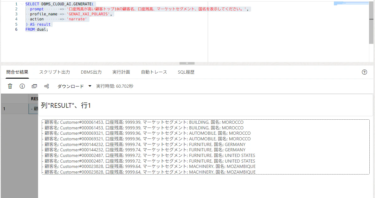Switch to the スクリプト出力 tab

tap(55, 72)
